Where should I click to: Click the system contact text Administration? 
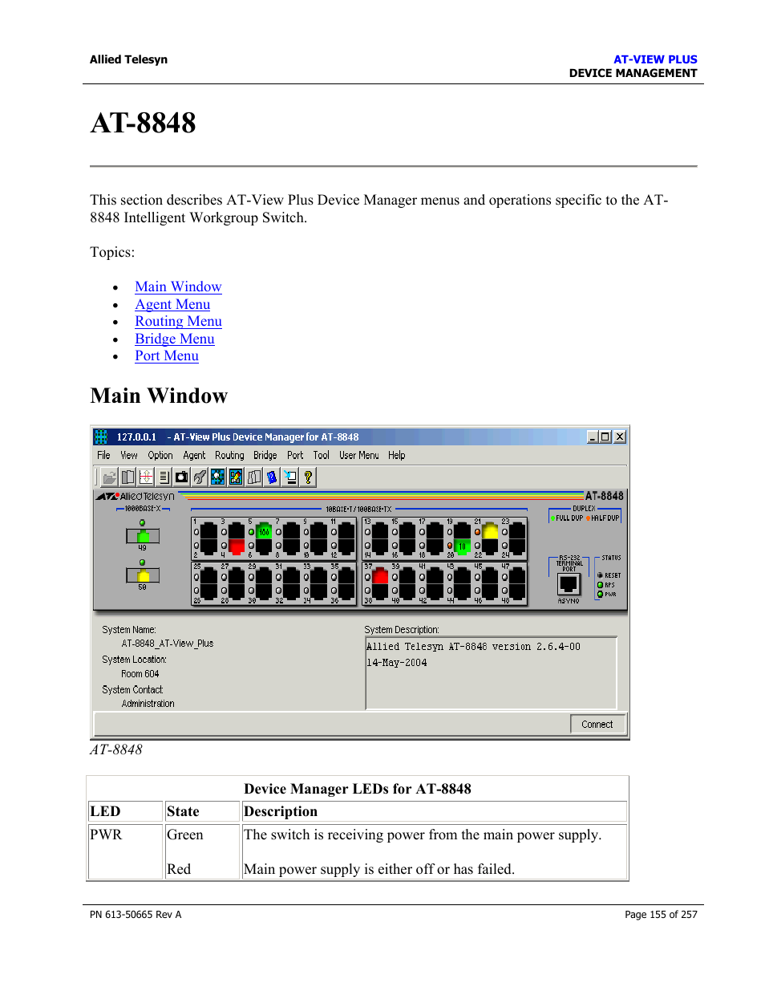click(x=148, y=704)
